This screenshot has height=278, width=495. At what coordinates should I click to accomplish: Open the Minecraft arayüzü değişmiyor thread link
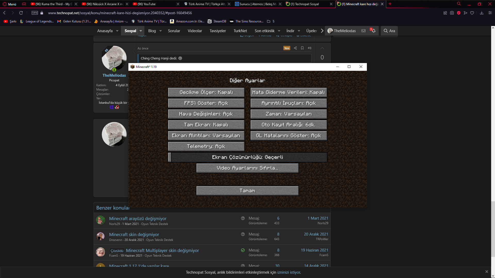[138, 219]
